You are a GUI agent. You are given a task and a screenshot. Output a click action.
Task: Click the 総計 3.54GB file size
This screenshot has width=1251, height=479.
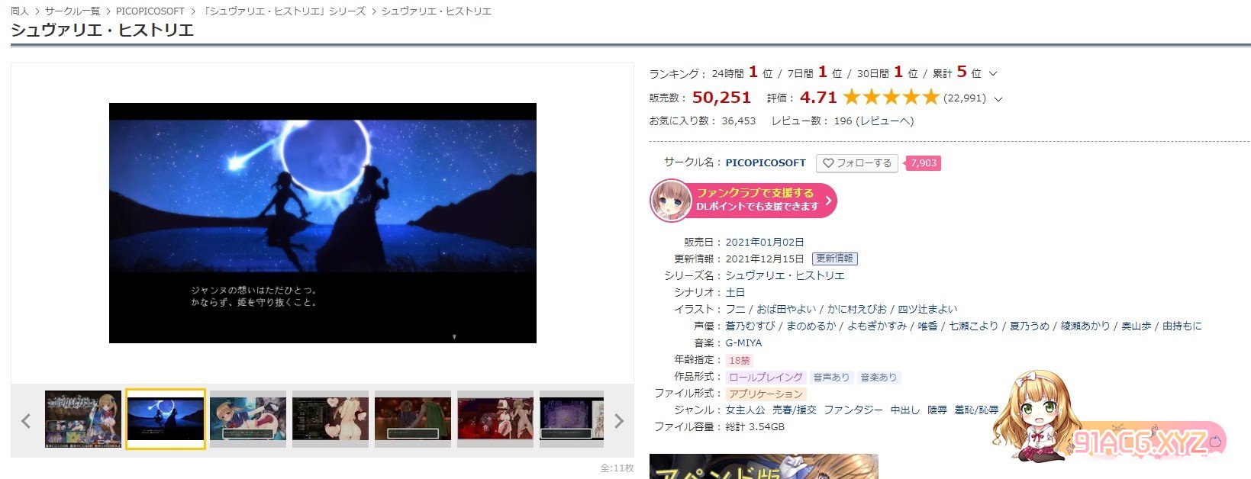pos(755,426)
